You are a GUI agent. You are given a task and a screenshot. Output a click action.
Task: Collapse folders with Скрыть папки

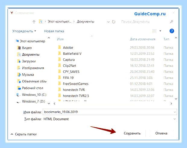[24, 134]
